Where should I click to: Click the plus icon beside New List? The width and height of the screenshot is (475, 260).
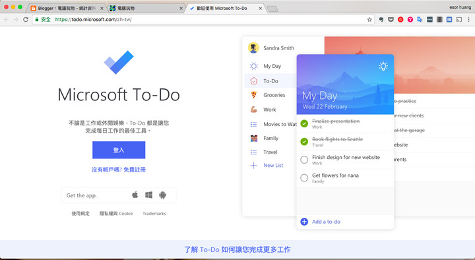254,166
